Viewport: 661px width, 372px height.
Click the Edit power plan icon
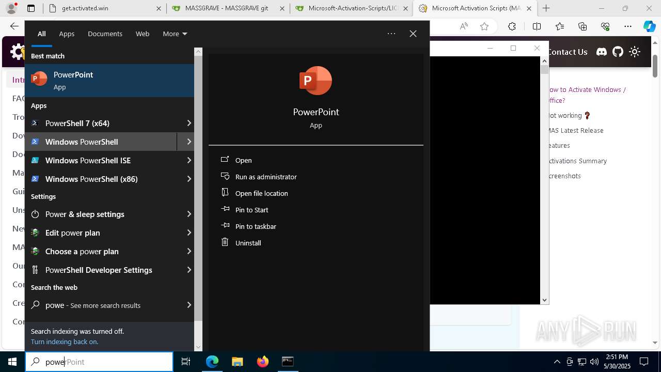click(35, 233)
